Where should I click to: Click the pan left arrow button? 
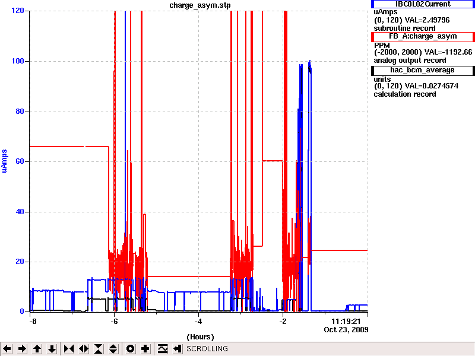[x=7, y=349]
